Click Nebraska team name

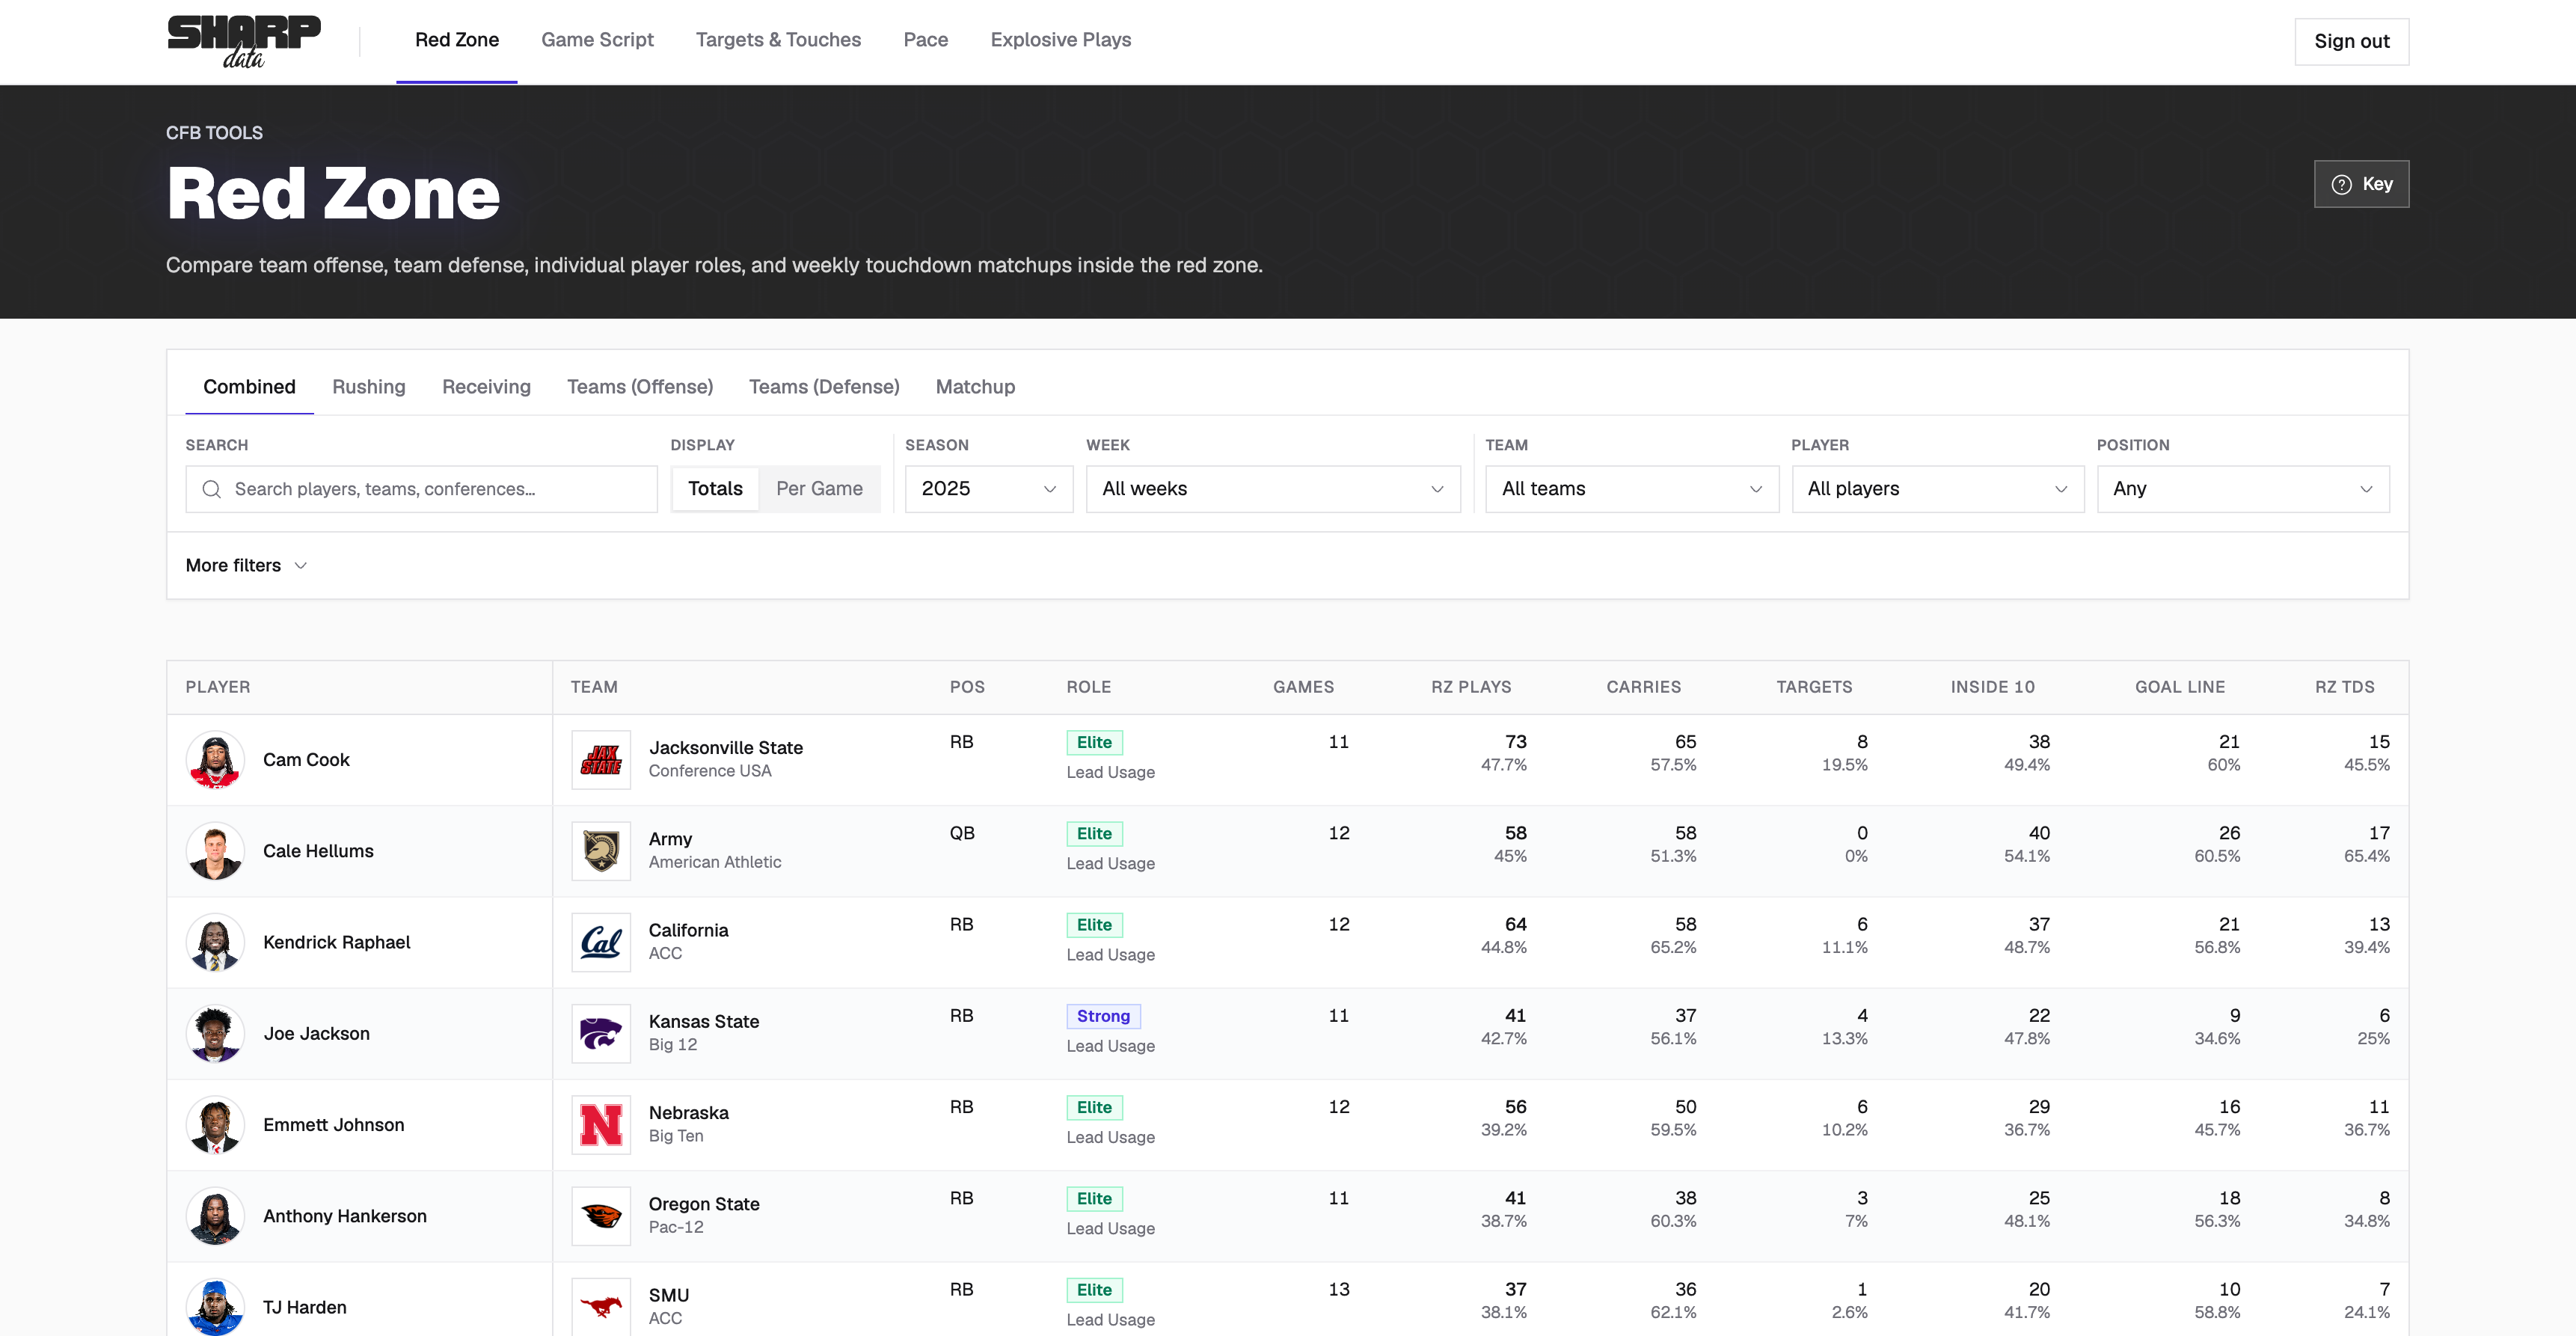[689, 1113]
